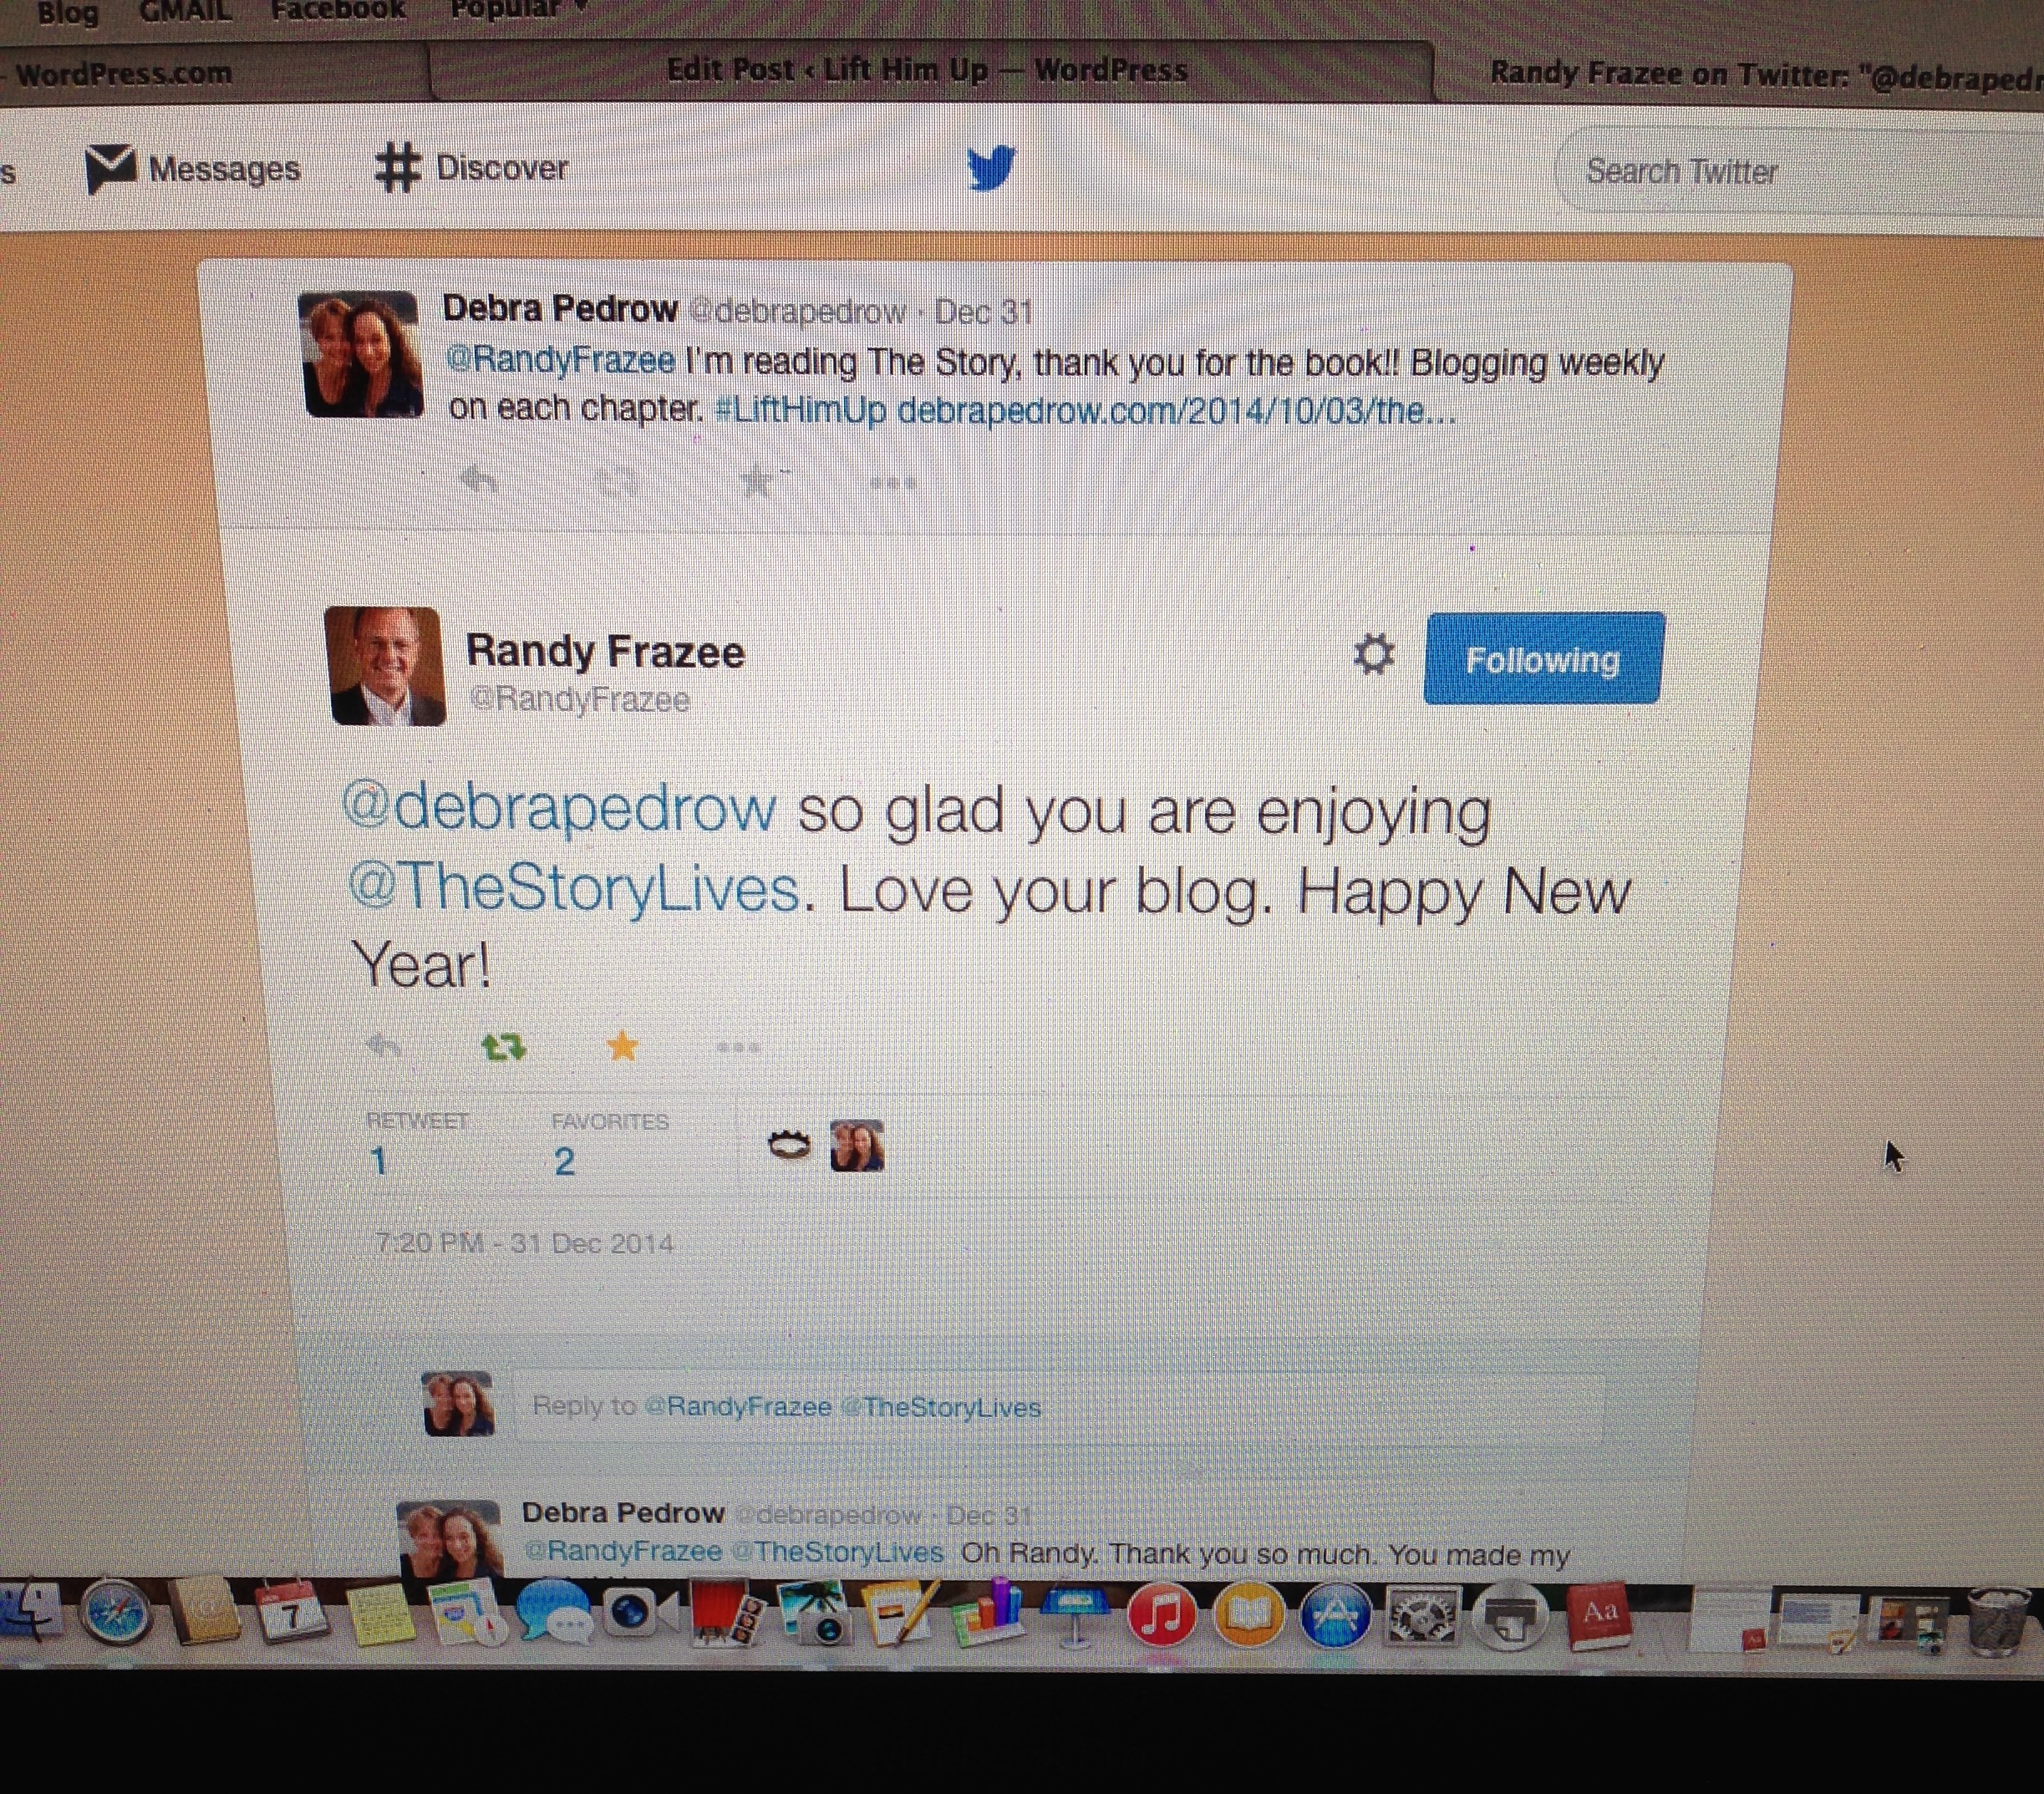
Task: Toggle the gold favorite star
Action: tap(622, 1046)
